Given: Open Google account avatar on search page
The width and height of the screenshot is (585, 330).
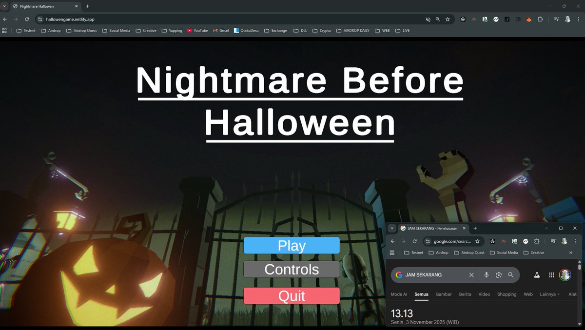Looking at the screenshot, I should pyautogui.click(x=565, y=275).
